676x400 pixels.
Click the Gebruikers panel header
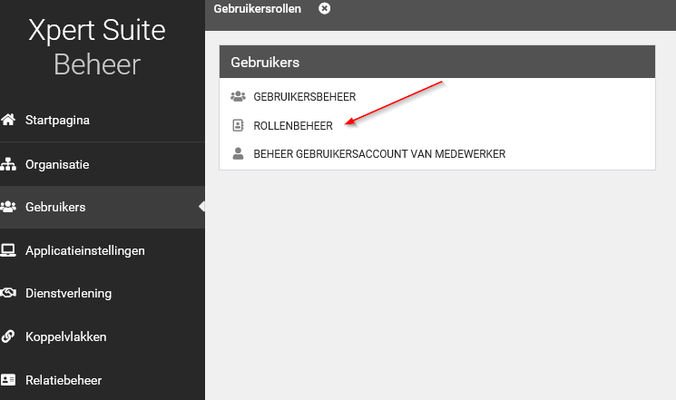tap(436, 63)
